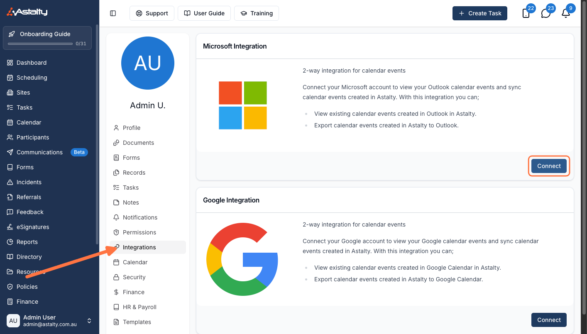Open the profile Tasks tab

148,188
